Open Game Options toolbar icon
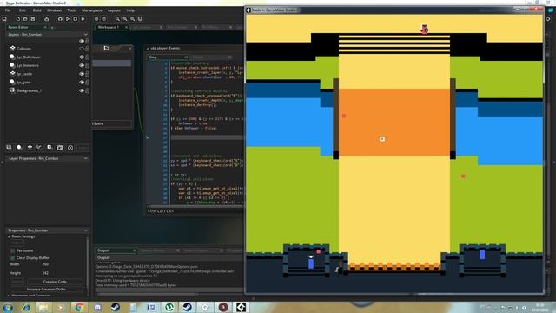 [x=96, y=19]
